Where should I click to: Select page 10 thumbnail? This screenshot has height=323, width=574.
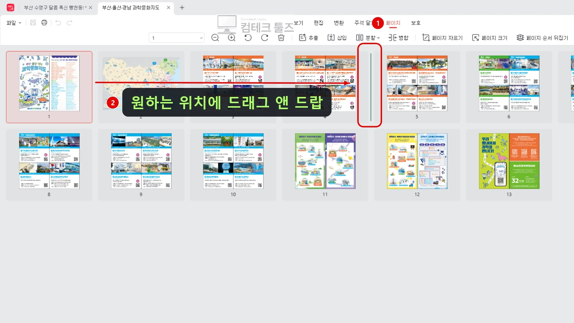click(x=233, y=165)
